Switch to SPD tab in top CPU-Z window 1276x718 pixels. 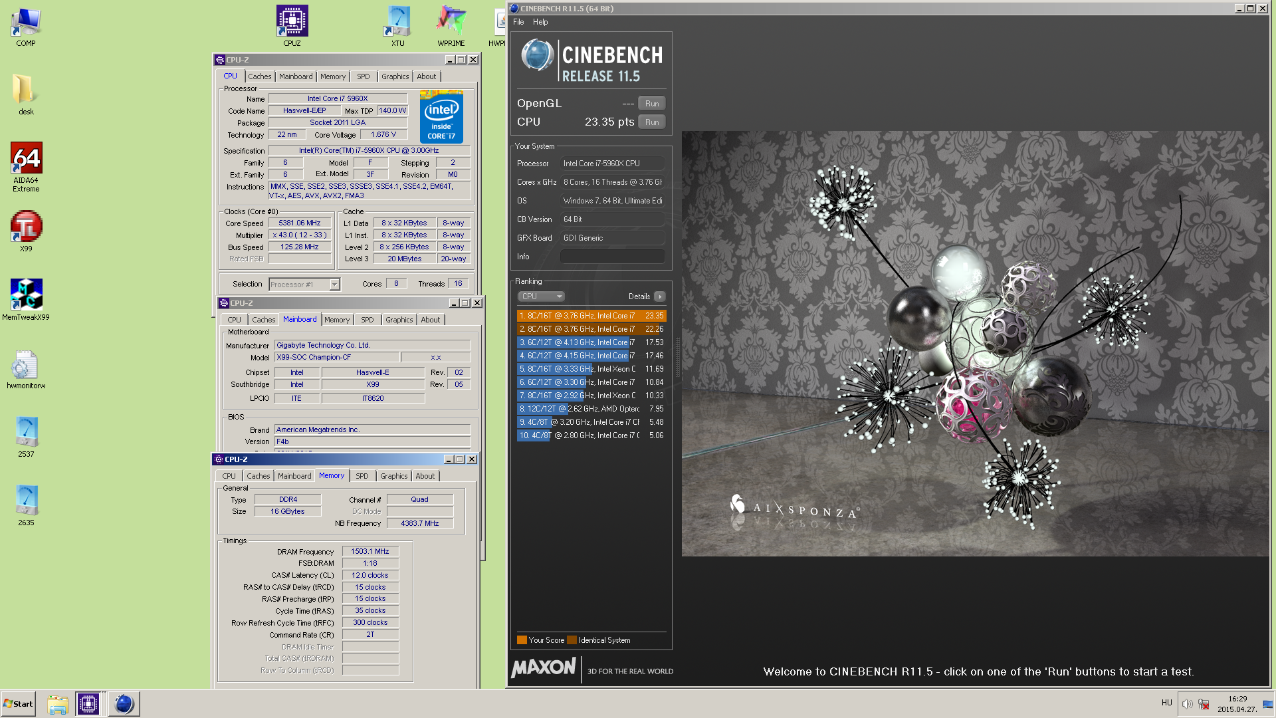363,76
